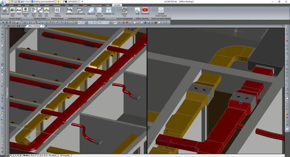This screenshot has height=157, width=290.
Task: Select the Model layout tab
Action: 26,155
